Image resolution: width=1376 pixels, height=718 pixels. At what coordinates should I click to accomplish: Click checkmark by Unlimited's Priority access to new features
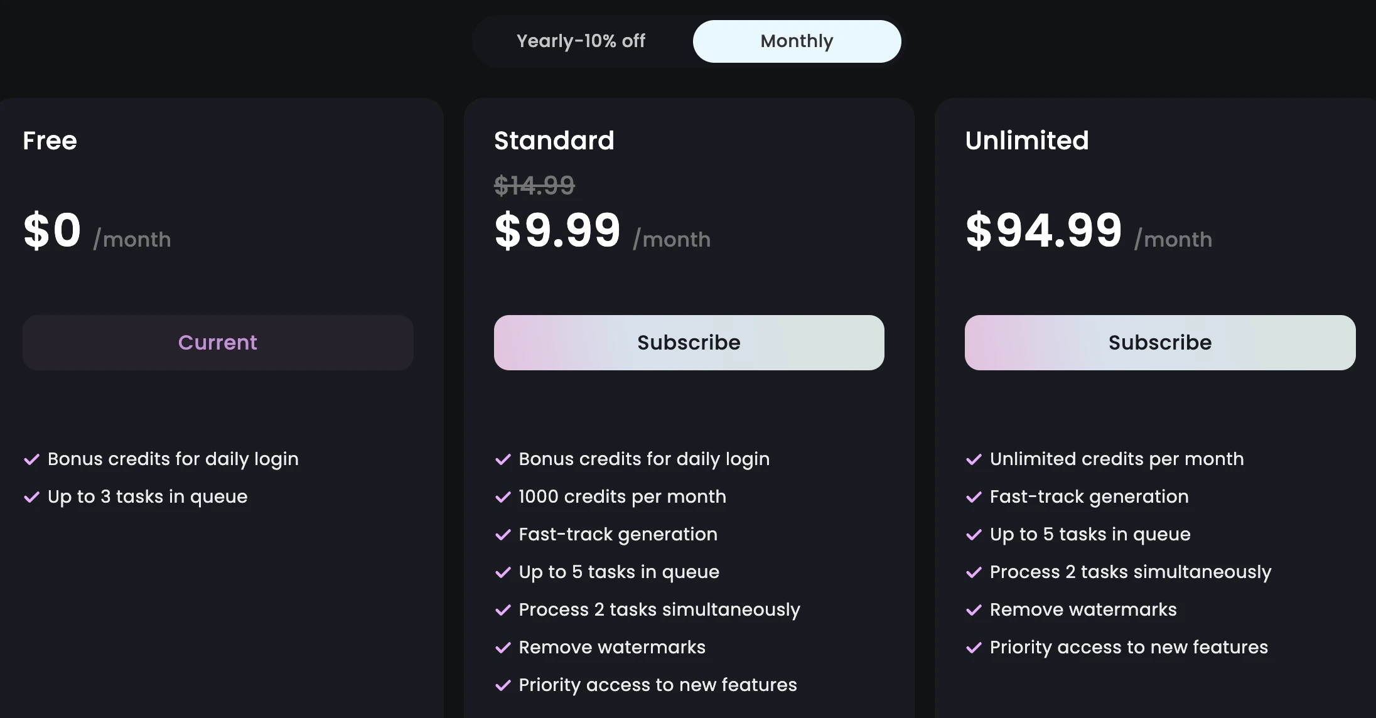click(x=974, y=648)
